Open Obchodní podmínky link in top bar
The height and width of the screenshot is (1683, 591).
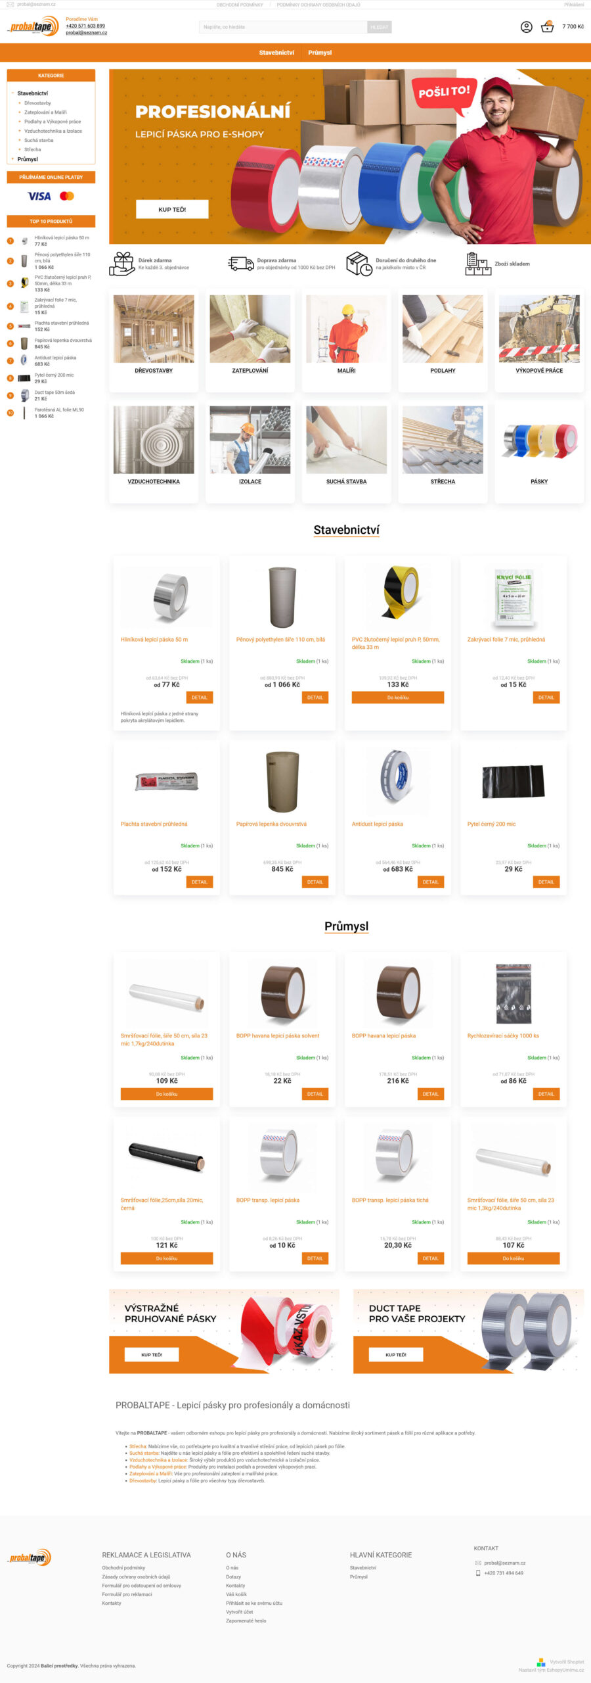240,5
